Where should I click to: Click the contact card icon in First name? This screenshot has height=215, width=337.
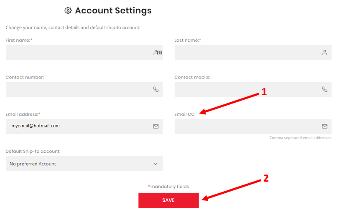click(158, 52)
